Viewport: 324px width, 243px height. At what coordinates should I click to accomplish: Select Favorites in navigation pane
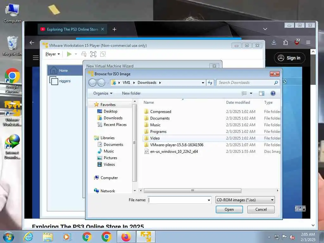point(108,105)
